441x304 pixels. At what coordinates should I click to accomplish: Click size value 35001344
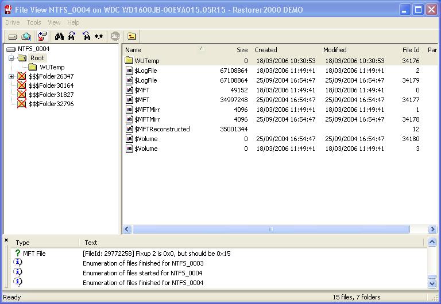point(234,129)
